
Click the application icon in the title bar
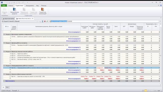point(2,2)
